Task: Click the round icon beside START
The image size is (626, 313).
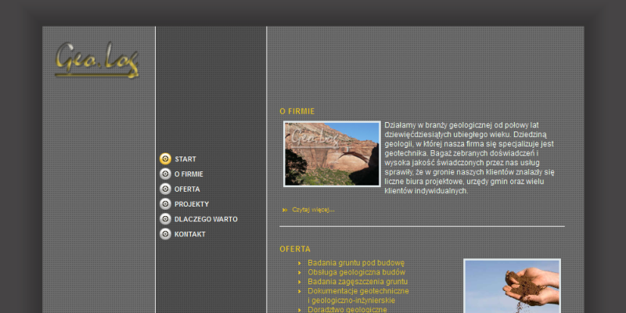Action: tap(165, 159)
